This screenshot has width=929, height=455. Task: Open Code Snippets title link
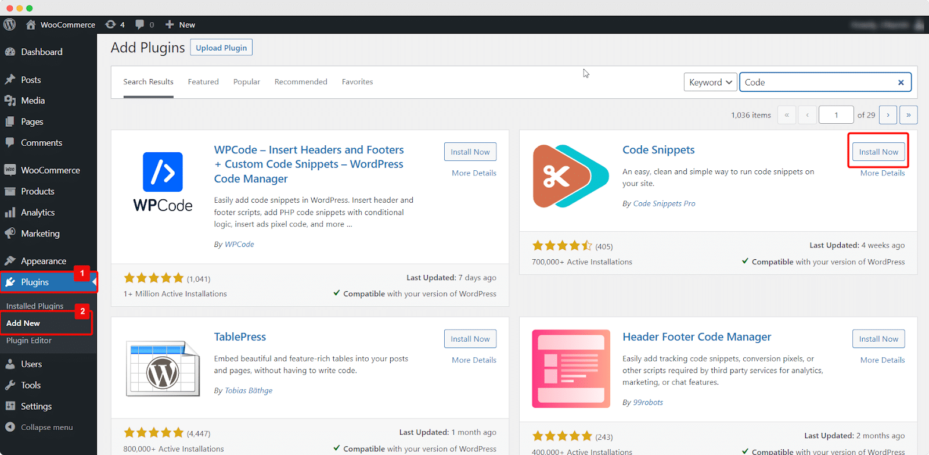point(658,150)
